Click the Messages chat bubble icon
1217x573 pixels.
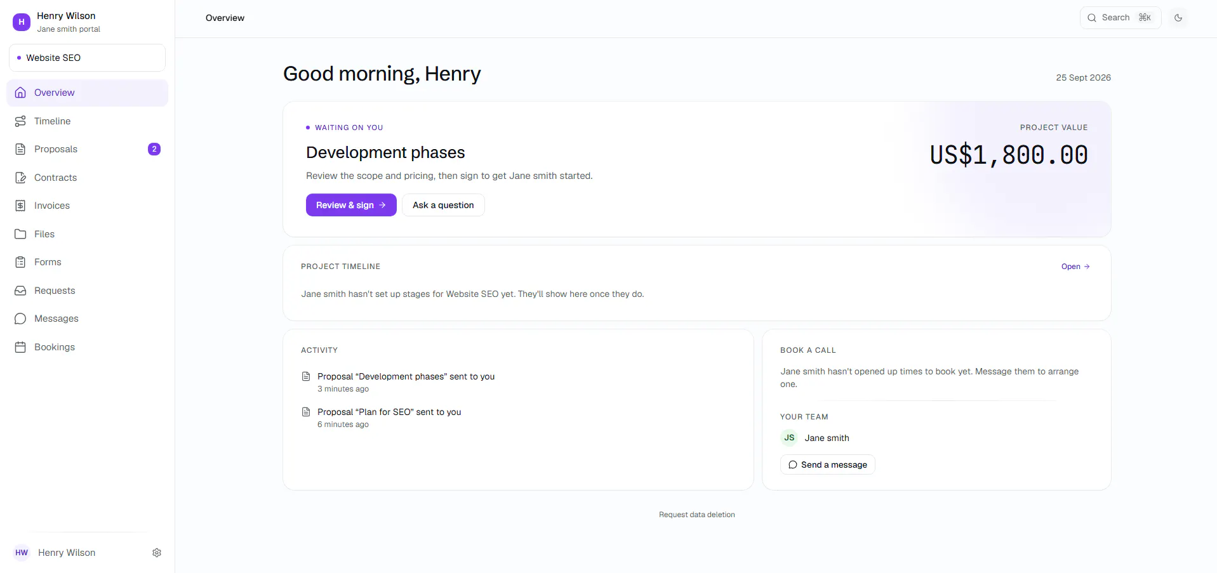(20, 319)
